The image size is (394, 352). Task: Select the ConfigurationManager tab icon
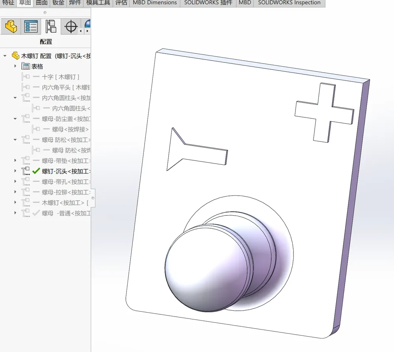coord(50,26)
